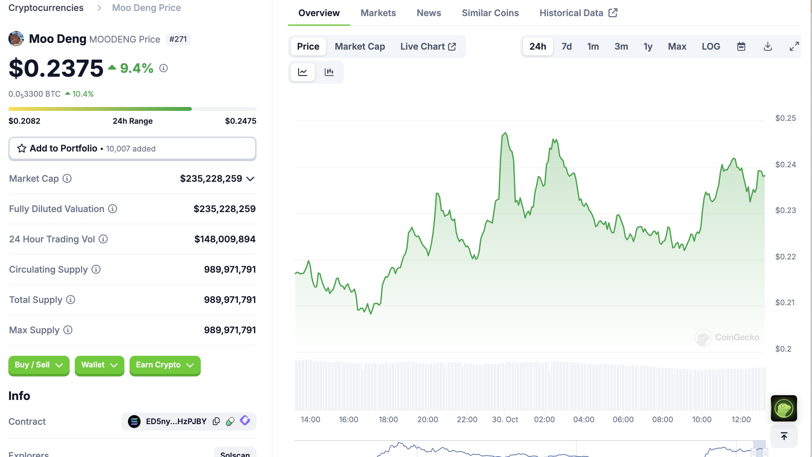Switch to candlestick chart icon
812x457 pixels.
[x=329, y=72]
